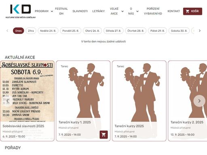The width and height of the screenshot is (207, 155).
Task: Open Soběslavské slavnosti poster image
Action: [27, 91]
